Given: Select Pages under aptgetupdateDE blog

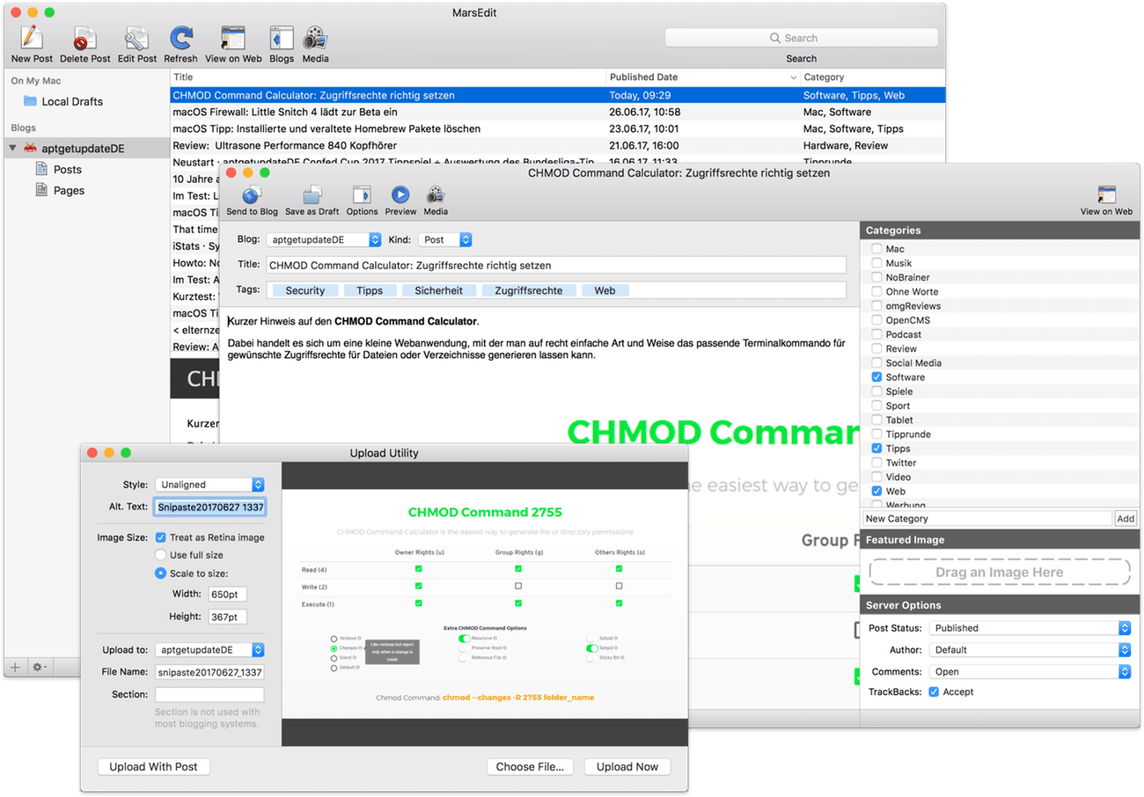Looking at the screenshot, I should 69,190.
